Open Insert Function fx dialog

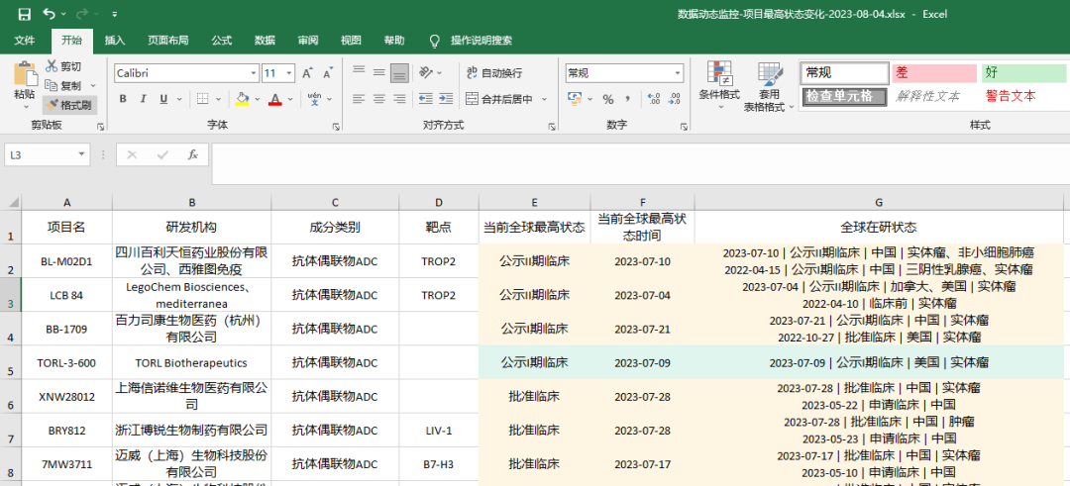[x=193, y=154]
